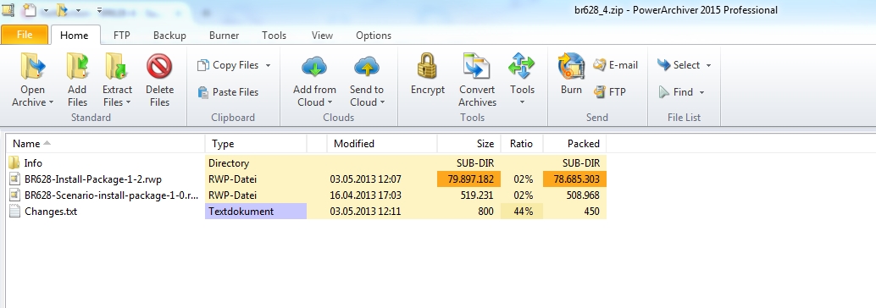Viewport: 876px width, 308px height.
Task: Select BR628-Install-Package-1-2.rwp file name
Action: [93, 179]
